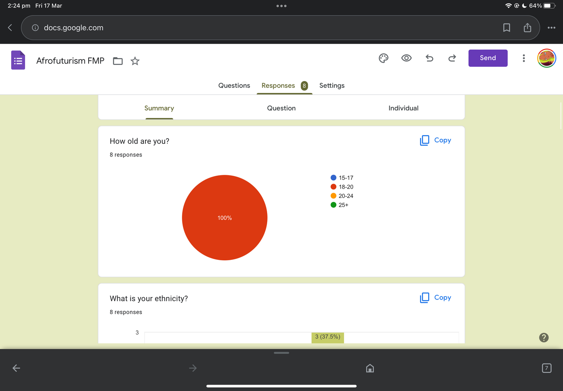Move form to folder icon
The width and height of the screenshot is (563, 391).
118,61
